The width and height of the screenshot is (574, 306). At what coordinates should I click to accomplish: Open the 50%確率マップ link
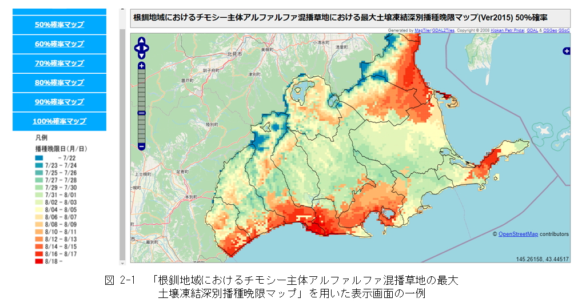(x=59, y=25)
